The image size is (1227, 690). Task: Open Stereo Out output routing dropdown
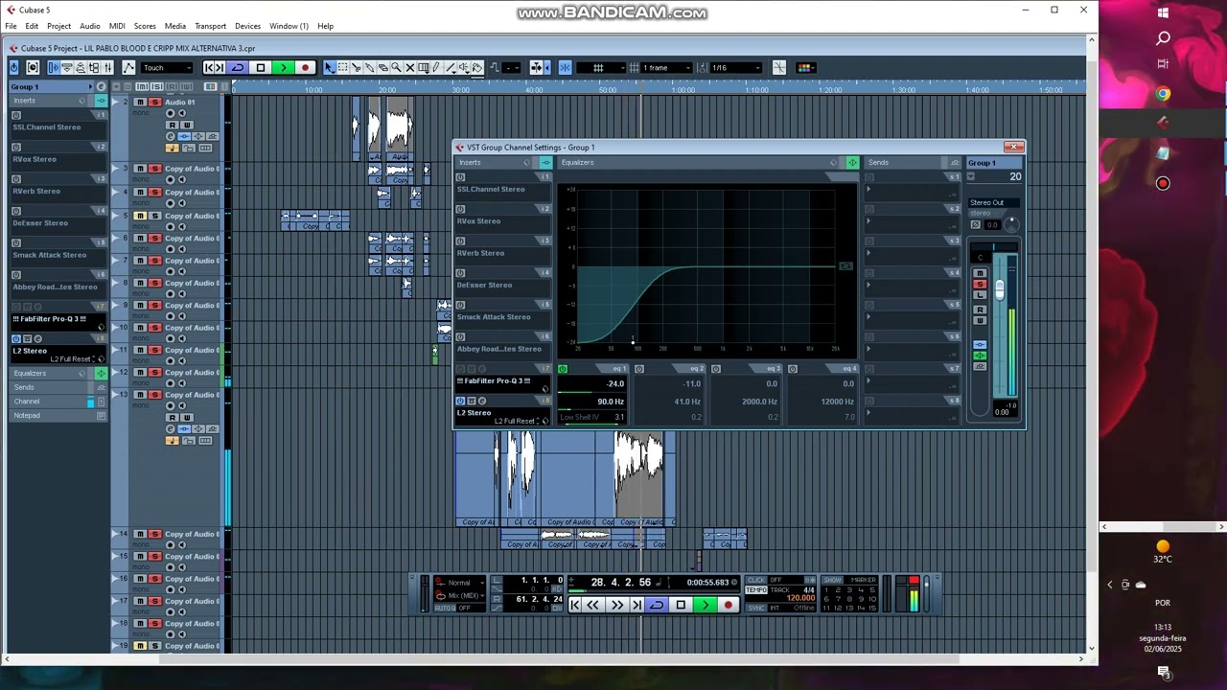994,202
